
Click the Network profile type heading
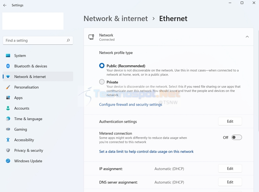[x=116, y=53]
